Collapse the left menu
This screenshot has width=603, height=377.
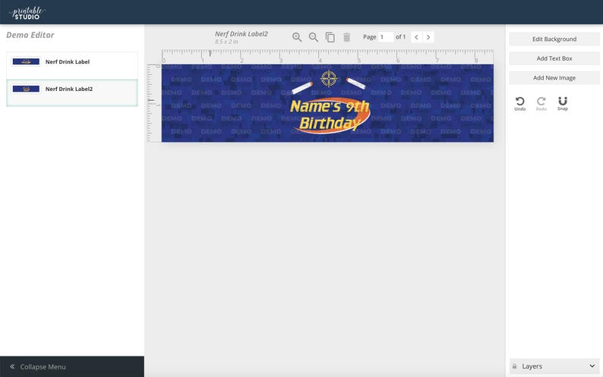72,366
